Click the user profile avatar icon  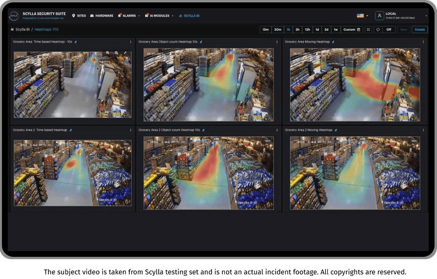coord(379,16)
